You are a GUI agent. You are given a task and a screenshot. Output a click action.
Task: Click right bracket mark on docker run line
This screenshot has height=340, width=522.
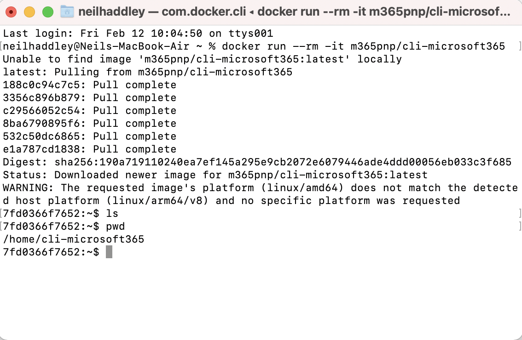point(519,46)
